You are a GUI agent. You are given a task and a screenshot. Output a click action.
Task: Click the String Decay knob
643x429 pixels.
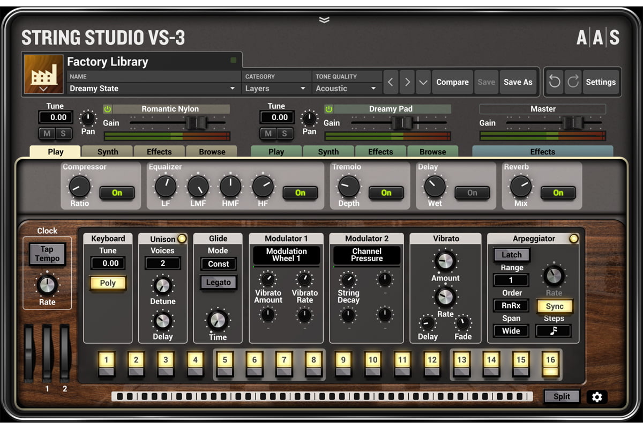click(348, 279)
